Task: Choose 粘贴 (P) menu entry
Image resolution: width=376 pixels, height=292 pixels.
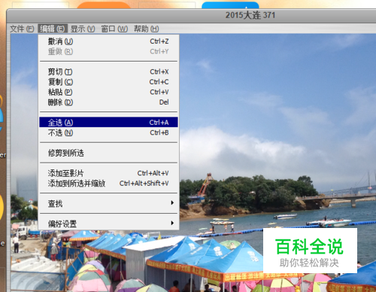Action: [x=108, y=92]
